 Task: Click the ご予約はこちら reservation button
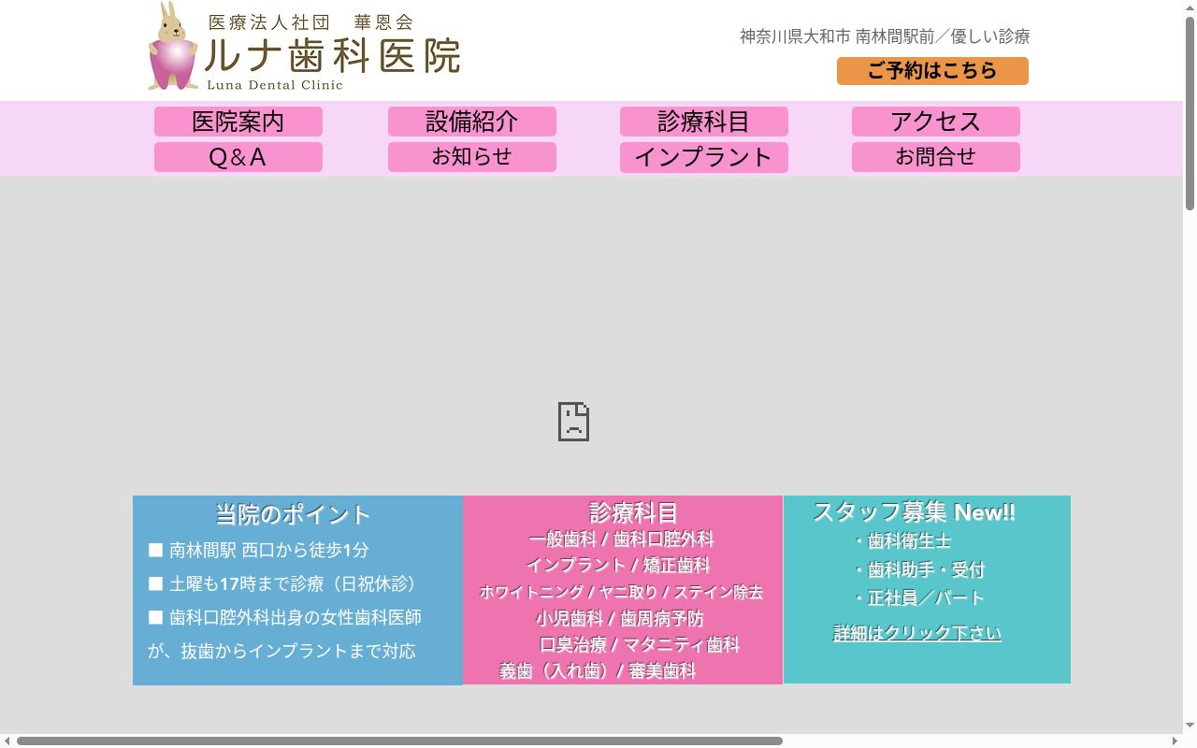point(932,71)
